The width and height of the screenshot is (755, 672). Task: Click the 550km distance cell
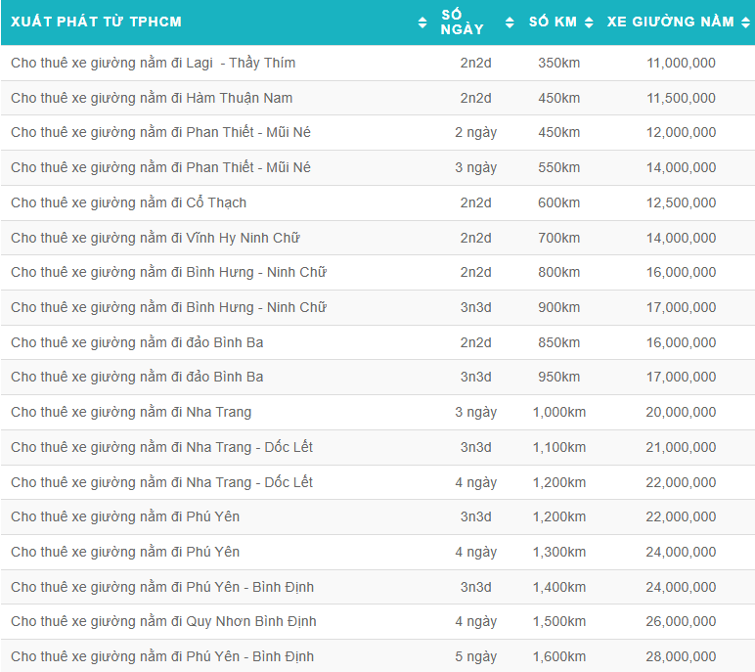[559, 167]
